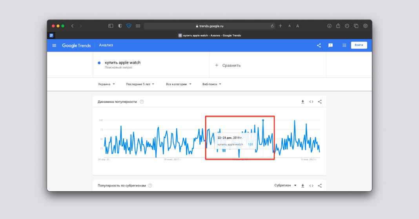Open the Google Trends hamburger menu

(54, 45)
